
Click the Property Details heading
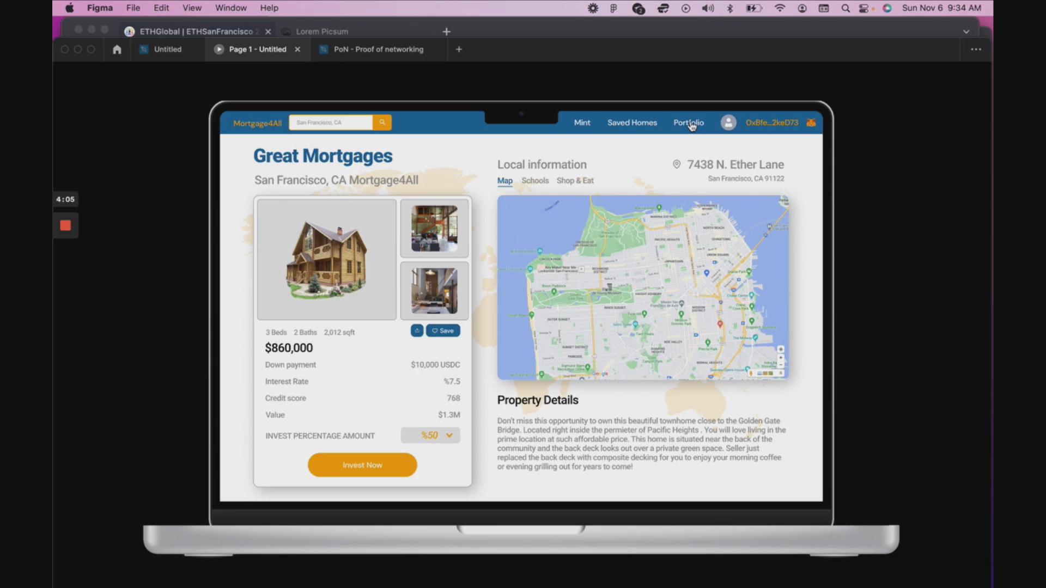538,400
